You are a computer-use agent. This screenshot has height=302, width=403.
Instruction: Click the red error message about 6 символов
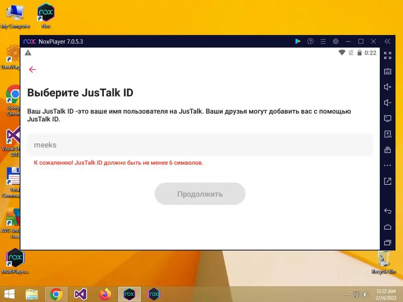[x=118, y=162]
